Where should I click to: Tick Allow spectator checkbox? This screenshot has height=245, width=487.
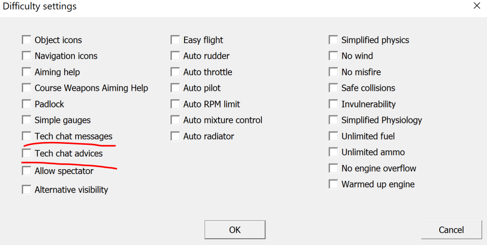coord(26,171)
